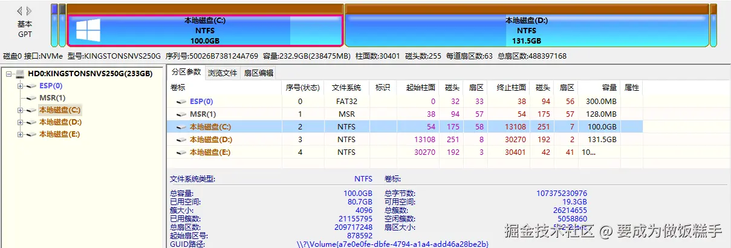Select 本地磁盘(C:) in the left tree

pos(60,110)
